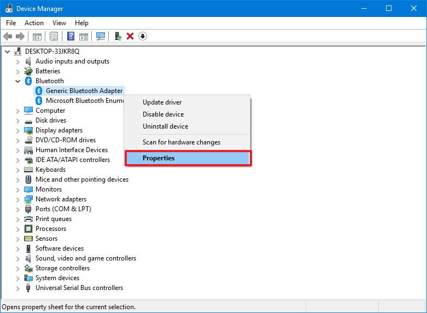Collapse the DESKTOP-33JKR8Q root node
427x313 pixels.
[x=7, y=51]
